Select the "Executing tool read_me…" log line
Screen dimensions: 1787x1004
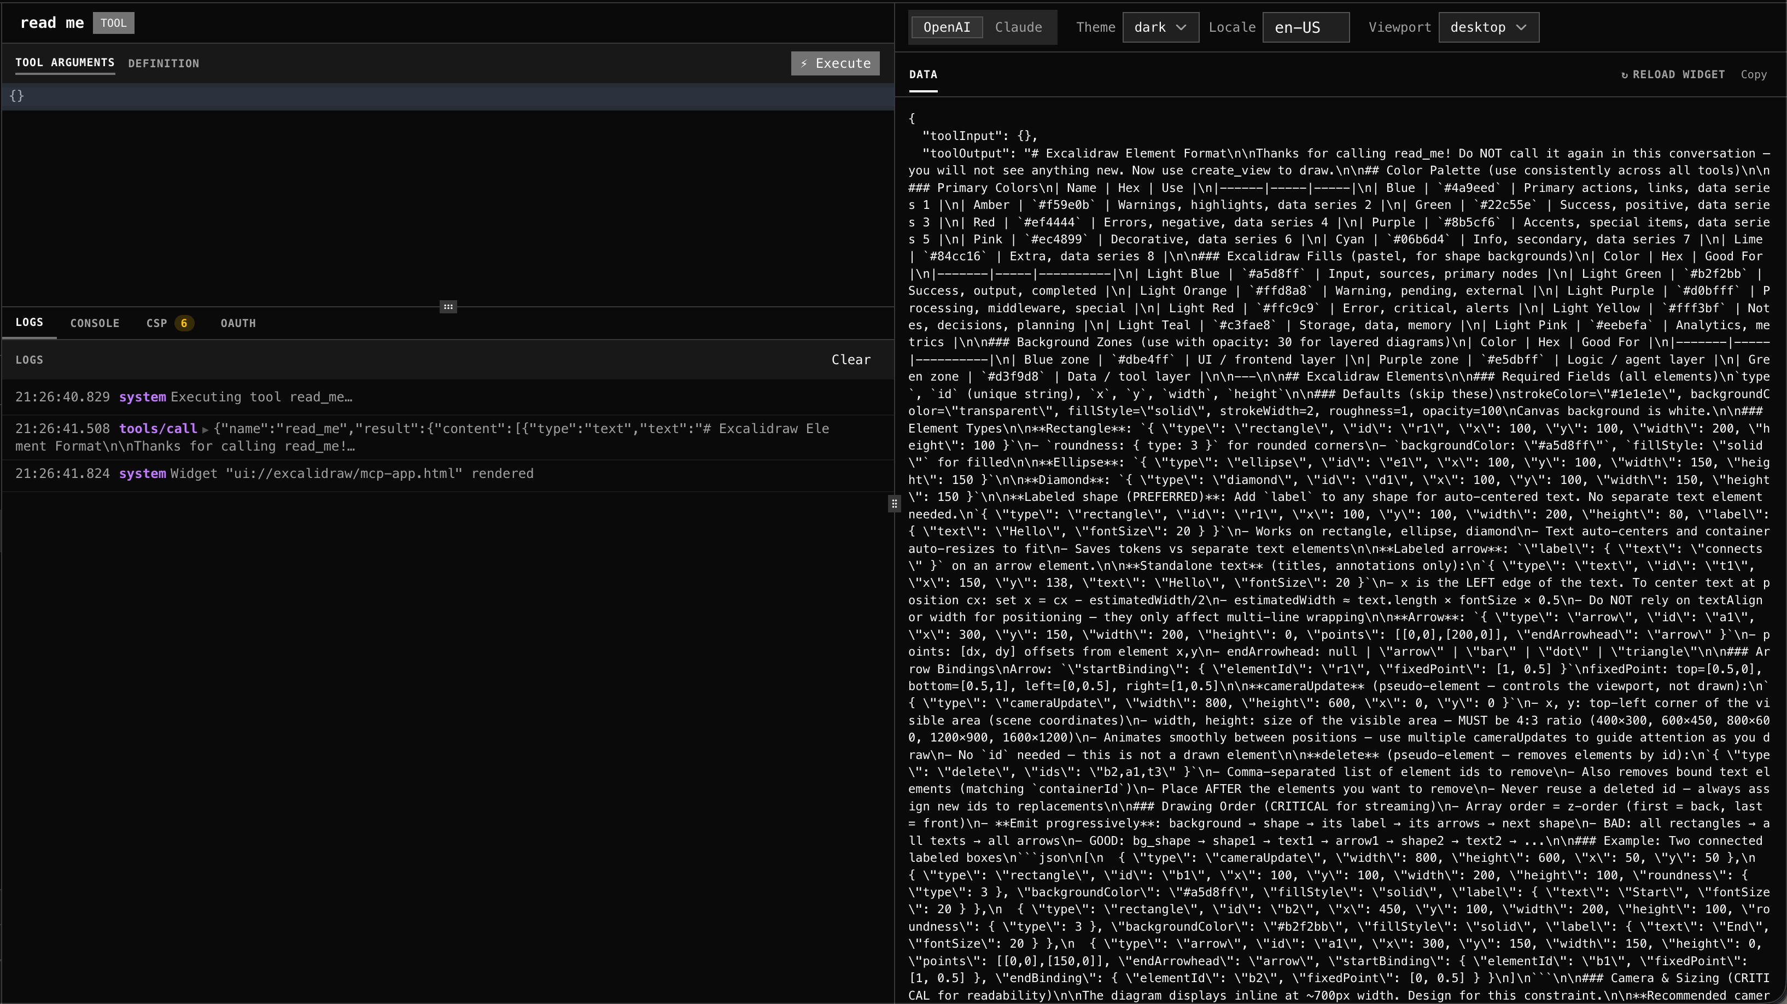pos(447,397)
